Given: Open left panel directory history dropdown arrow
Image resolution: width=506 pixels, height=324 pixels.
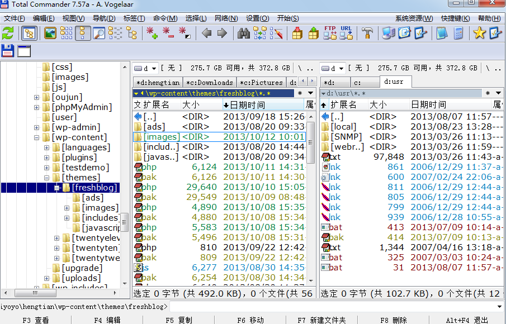Looking at the screenshot, I should coord(310,93).
